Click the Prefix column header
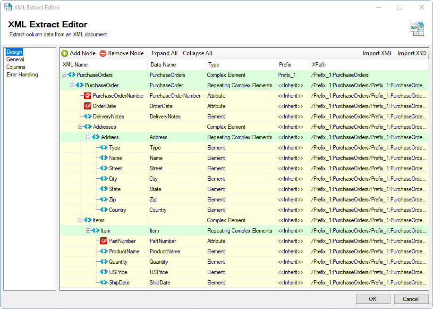 tap(292, 65)
